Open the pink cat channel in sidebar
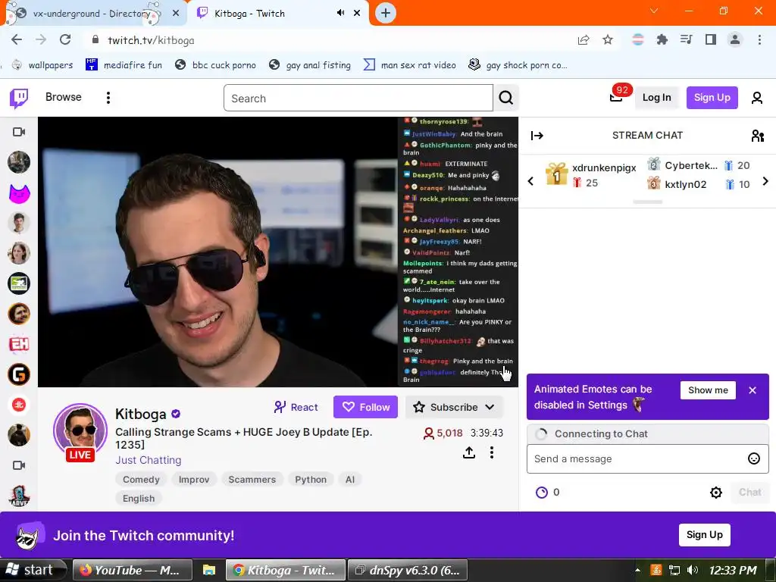 click(x=19, y=193)
